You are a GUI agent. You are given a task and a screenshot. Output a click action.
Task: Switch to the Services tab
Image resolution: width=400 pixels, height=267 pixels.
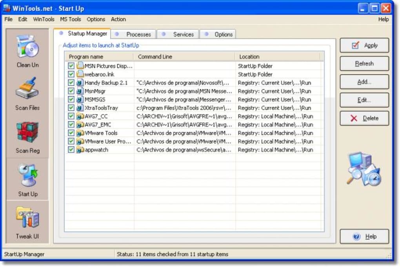(178, 34)
